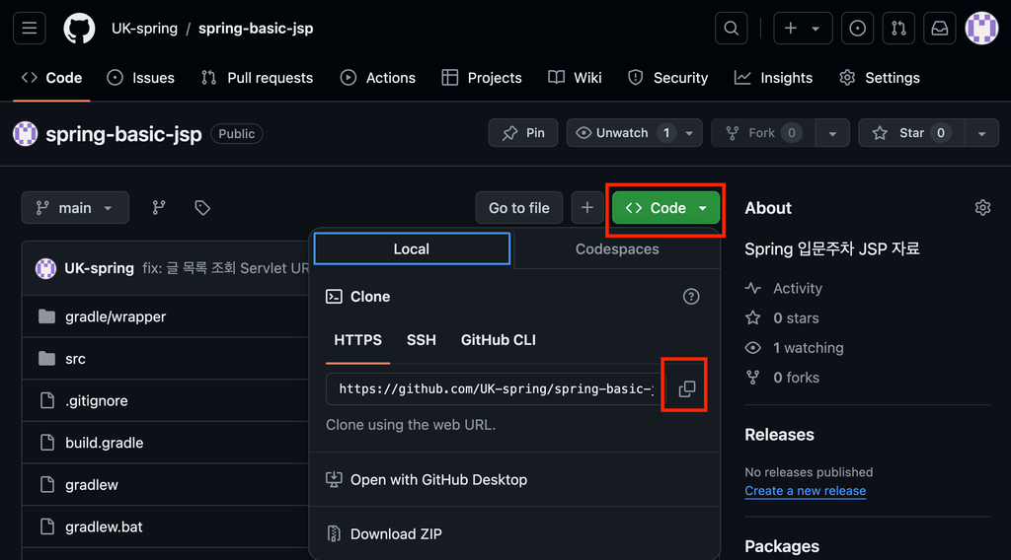Toggle the green Code dropdown button

[x=666, y=208]
